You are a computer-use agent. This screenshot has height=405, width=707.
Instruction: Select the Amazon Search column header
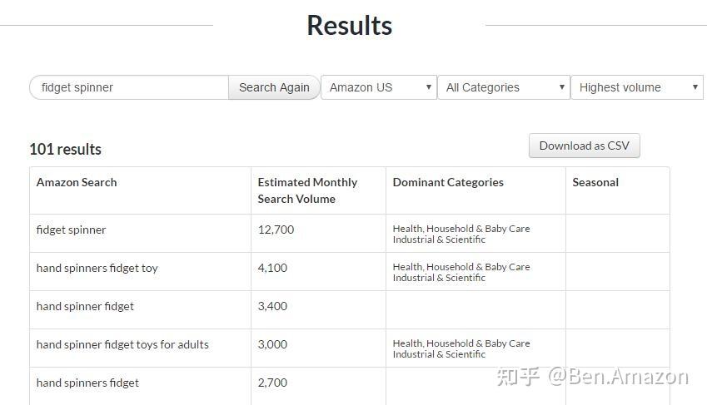coord(77,182)
